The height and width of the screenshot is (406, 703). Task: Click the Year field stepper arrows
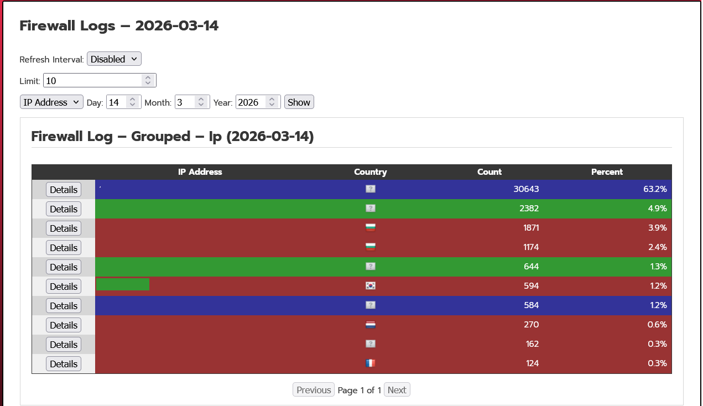(272, 102)
